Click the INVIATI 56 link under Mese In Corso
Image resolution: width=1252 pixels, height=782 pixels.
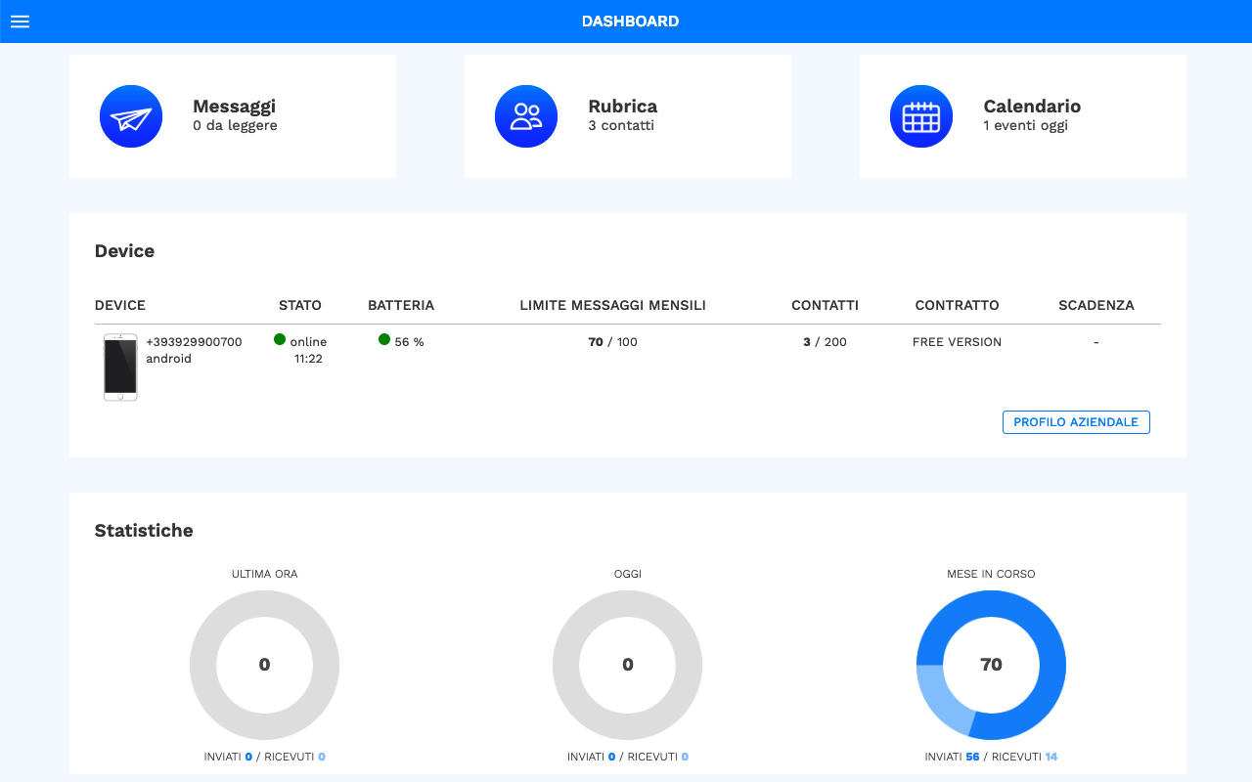(x=950, y=756)
